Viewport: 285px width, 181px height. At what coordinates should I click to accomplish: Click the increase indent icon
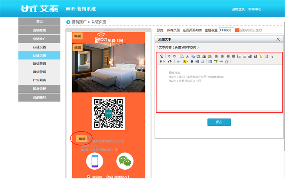[250, 56]
